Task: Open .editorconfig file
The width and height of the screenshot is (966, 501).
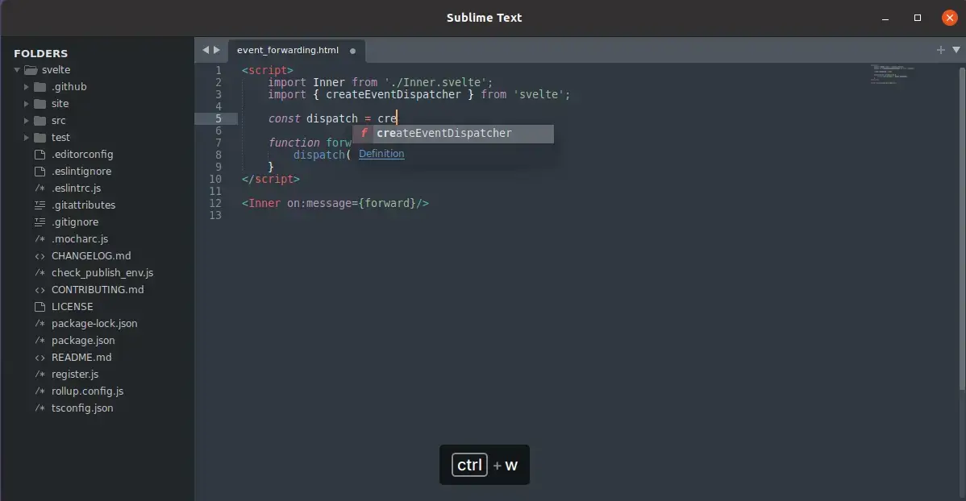Action: point(82,155)
